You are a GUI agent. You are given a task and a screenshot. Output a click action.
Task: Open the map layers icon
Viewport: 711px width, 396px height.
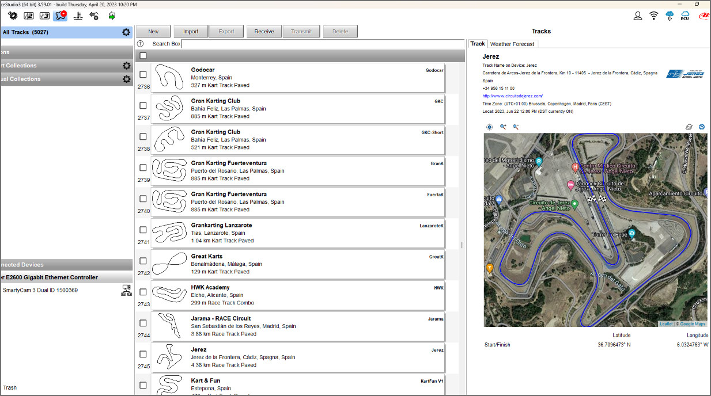coord(689,127)
